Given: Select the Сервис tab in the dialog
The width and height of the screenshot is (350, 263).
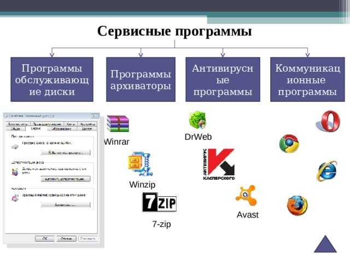Looking at the screenshot, I should [36, 129].
